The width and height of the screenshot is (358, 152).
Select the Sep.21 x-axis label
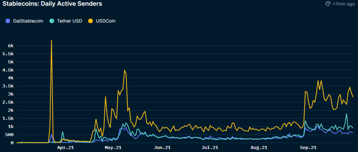308,148
